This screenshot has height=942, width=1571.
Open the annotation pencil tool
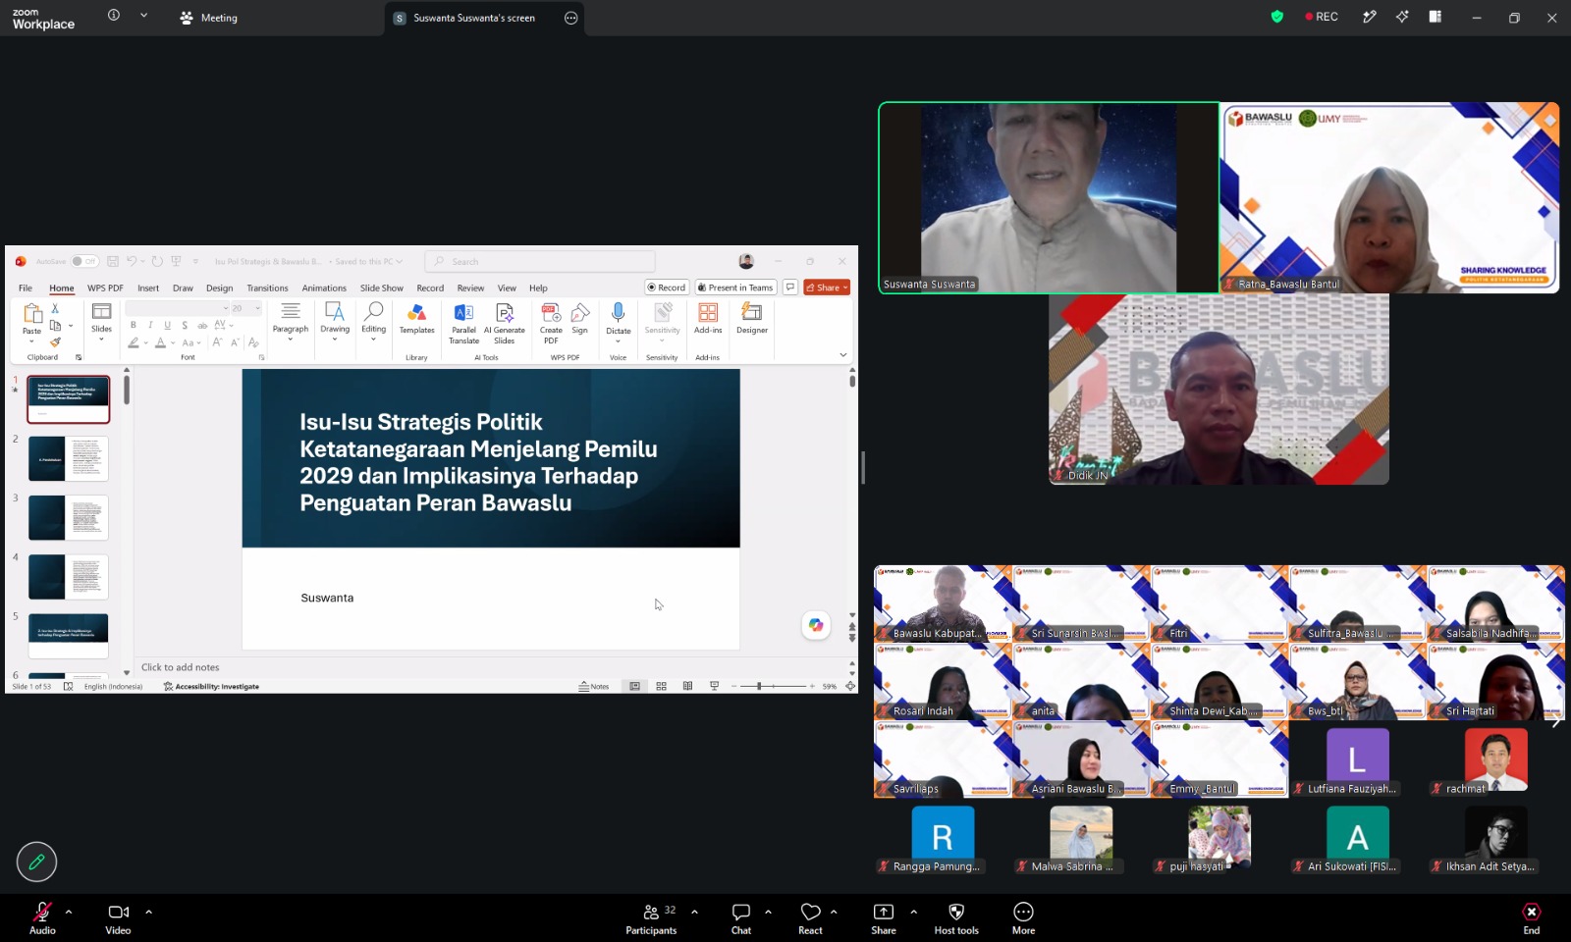36,862
